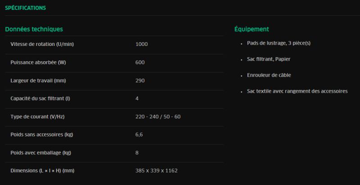Click the Dimensions (L × l × H) label
The image size is (360, 185).
[42, 171]
